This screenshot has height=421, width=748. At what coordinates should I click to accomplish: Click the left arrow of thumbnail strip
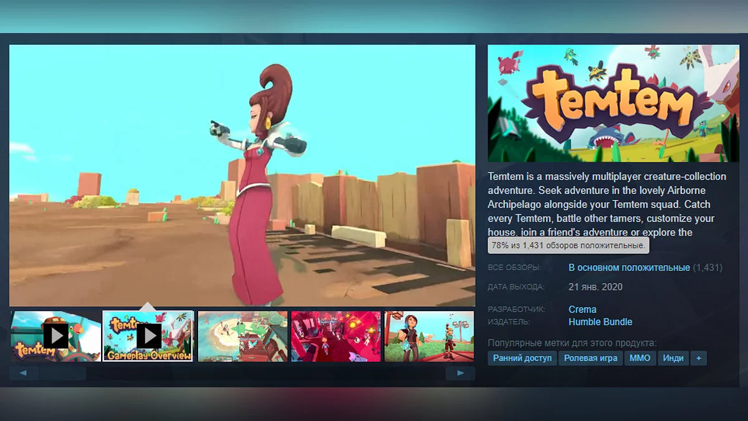pyautogui.click(x=24, y=373)
